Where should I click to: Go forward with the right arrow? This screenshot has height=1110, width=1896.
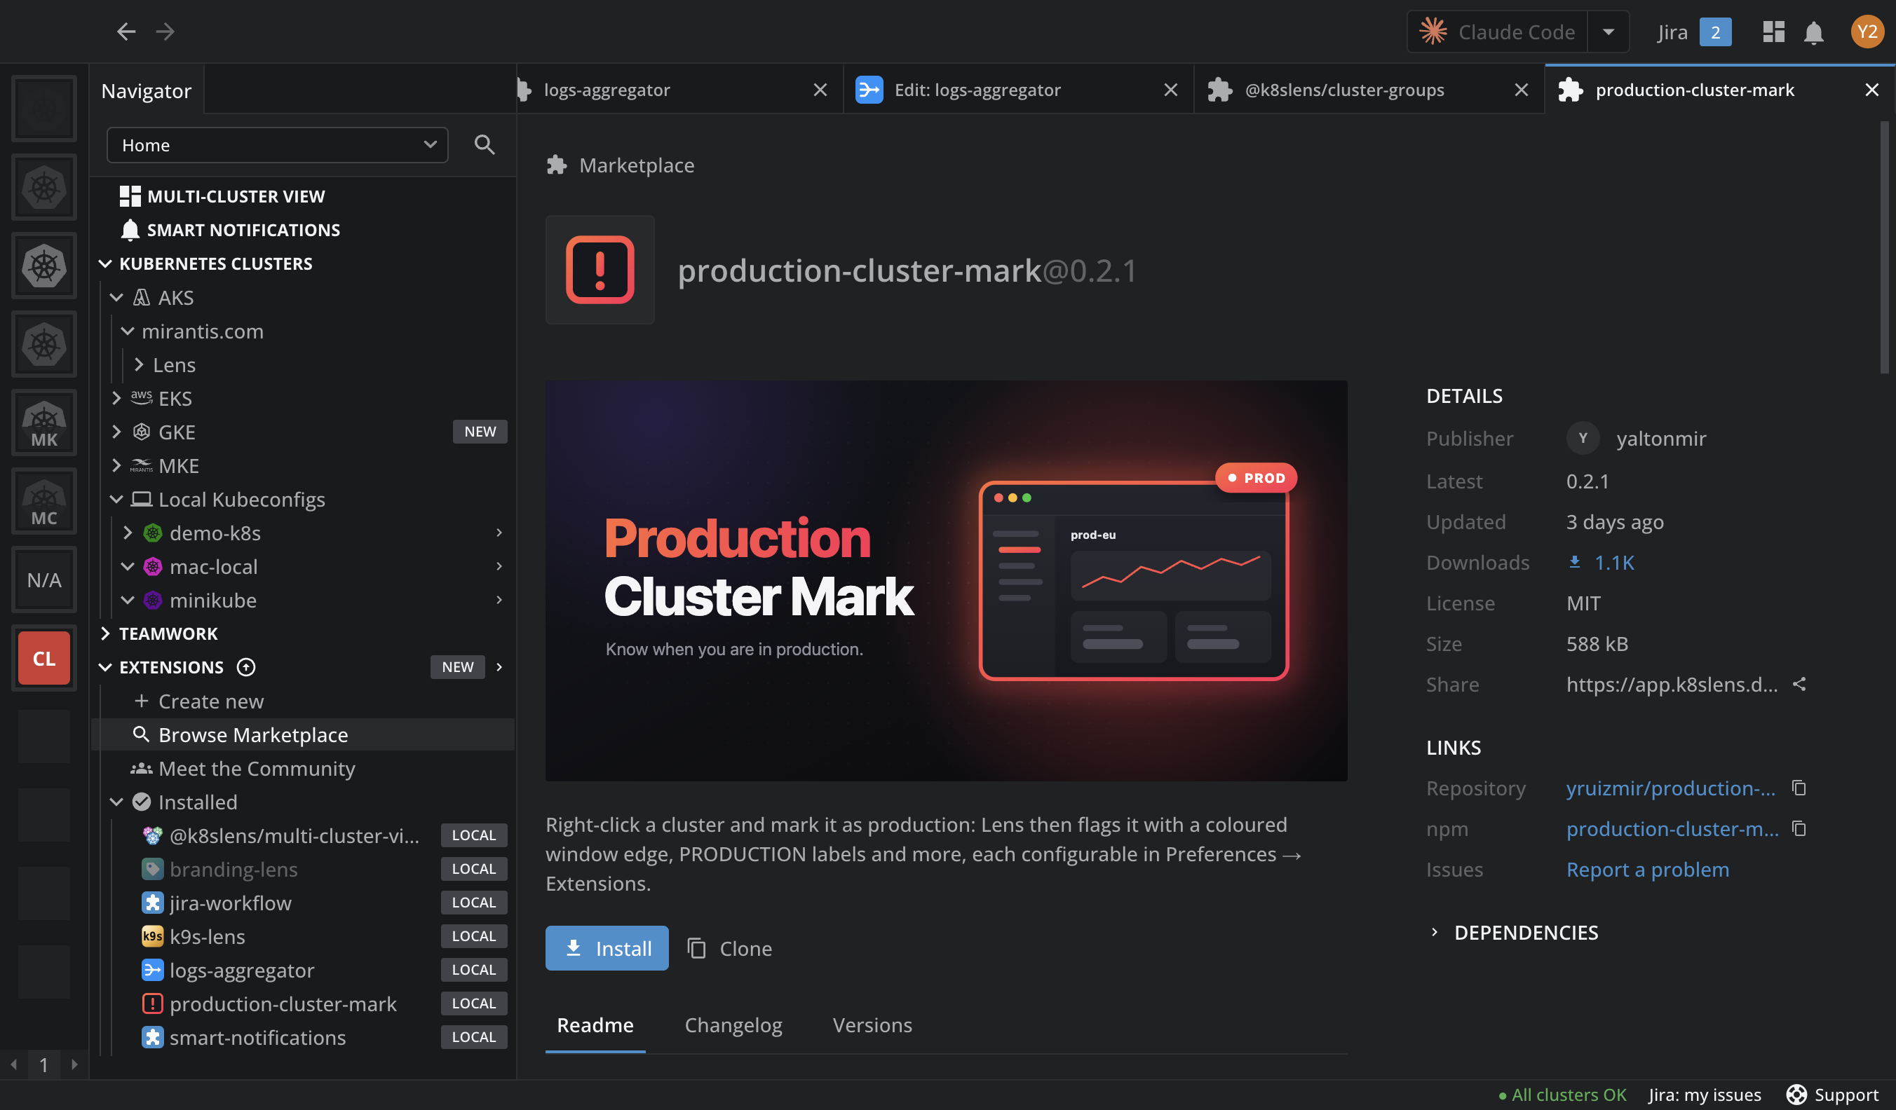[165, 32]
